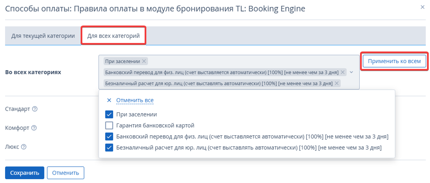Uncheck Банковский перевод для физ. лиц option
The height and width of the screenshot is (183, 430).
(x=109, y=137)
